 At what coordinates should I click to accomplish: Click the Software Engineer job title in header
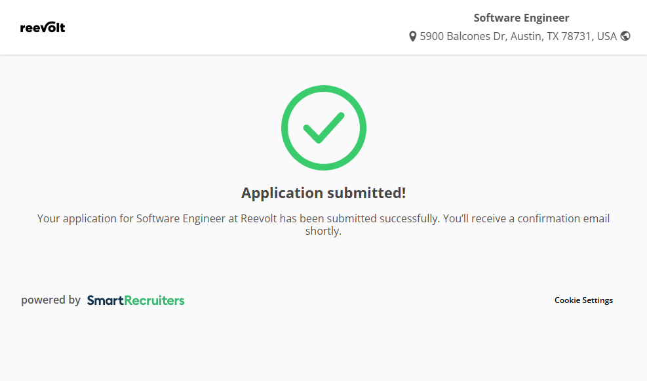(x=521, y=18)
